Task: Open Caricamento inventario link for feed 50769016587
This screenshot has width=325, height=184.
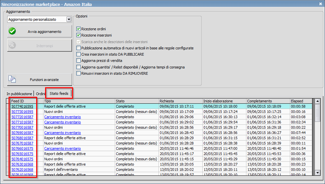Action: [x=63, y=133]
